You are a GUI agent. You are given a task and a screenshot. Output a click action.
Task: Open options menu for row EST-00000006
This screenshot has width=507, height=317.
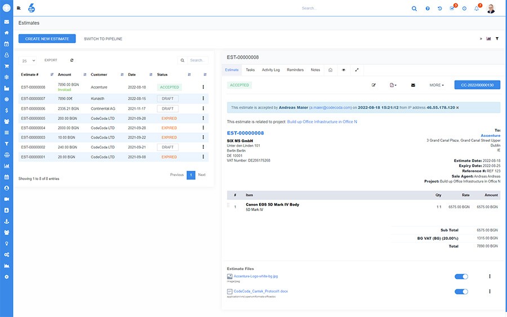203,109
